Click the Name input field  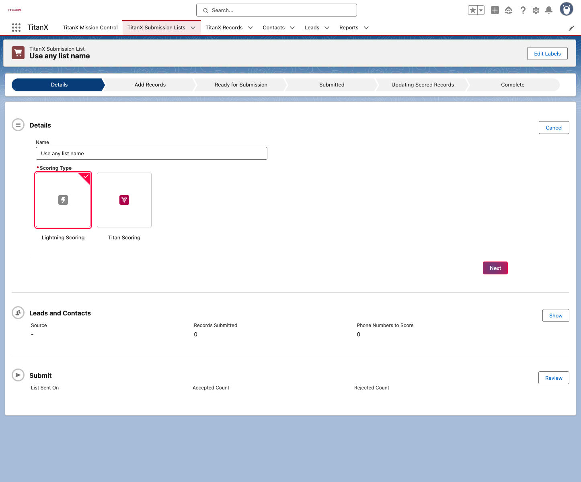[152, 153]
